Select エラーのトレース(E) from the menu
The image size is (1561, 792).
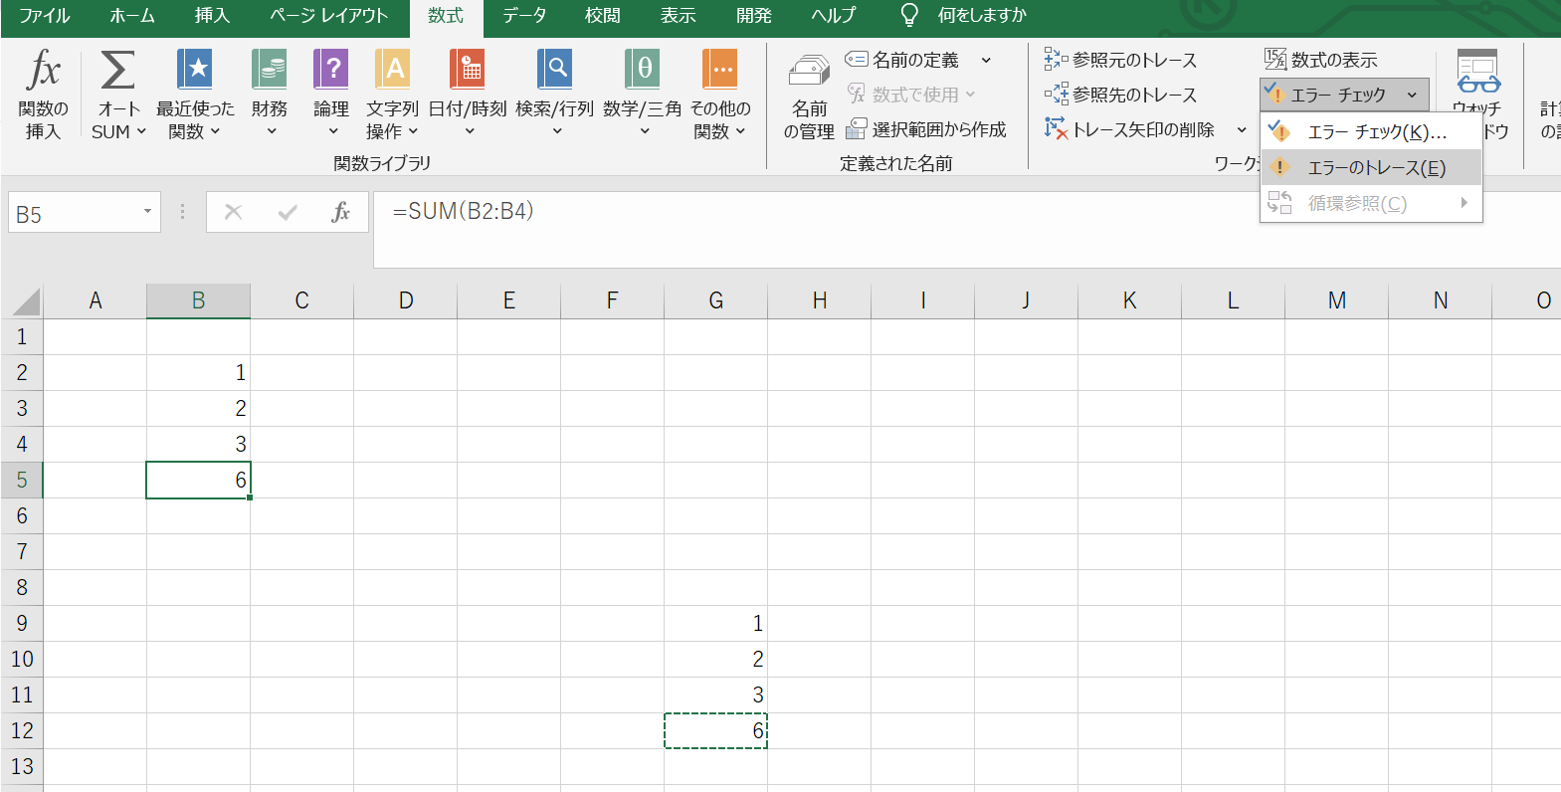pos(1375,167)
